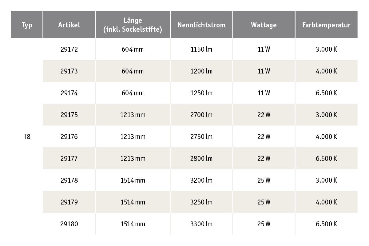Select the 3300 lm cell

click(201, 224)
